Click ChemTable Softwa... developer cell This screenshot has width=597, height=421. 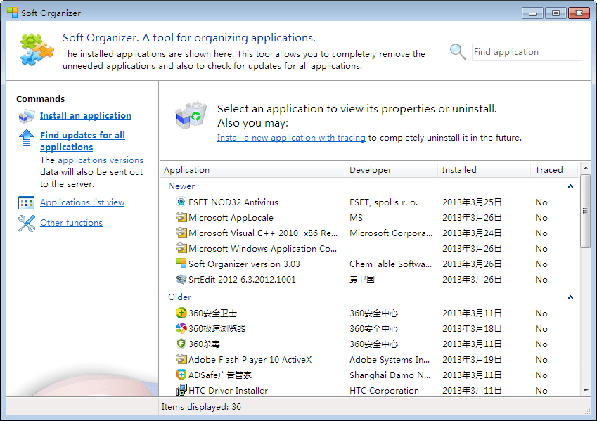click(391, 264)
